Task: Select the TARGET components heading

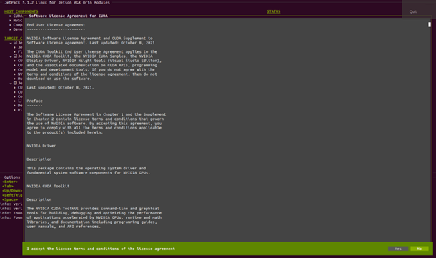Action: coord(13,39)
